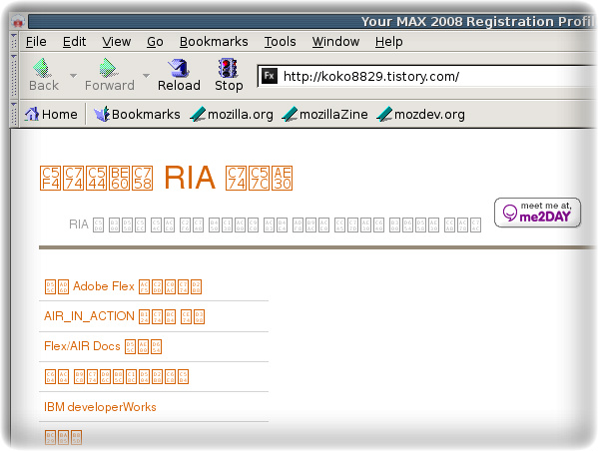Screen dimensions: 598x451
Task: Open the Flex/AIR Docs link
Action: [x=103, y=346]
